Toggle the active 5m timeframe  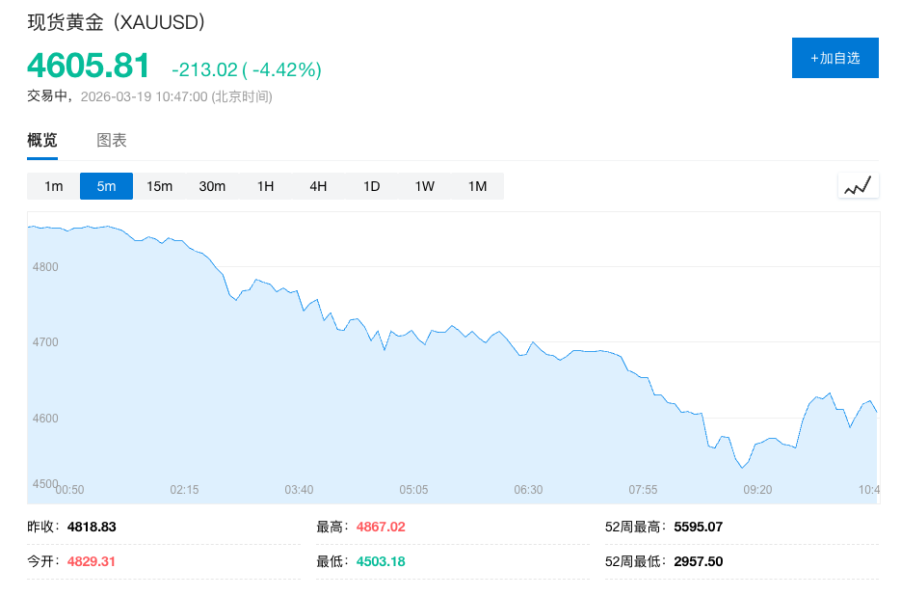(x=106, y=185)
